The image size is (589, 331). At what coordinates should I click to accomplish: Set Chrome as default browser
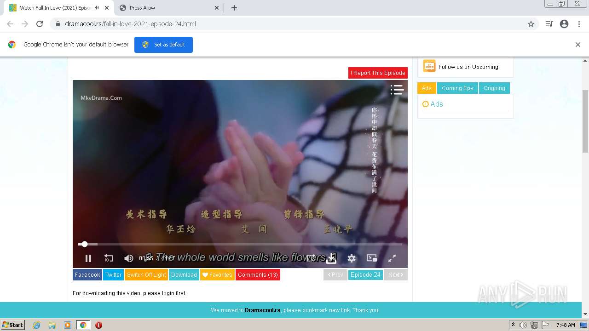[x=163, y=45]
